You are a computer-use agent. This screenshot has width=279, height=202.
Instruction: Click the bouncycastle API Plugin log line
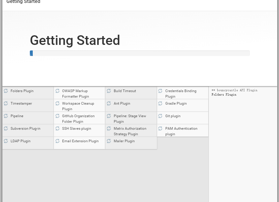(235, 90)
